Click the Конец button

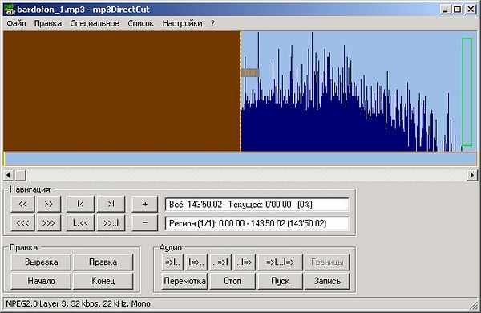103,281
